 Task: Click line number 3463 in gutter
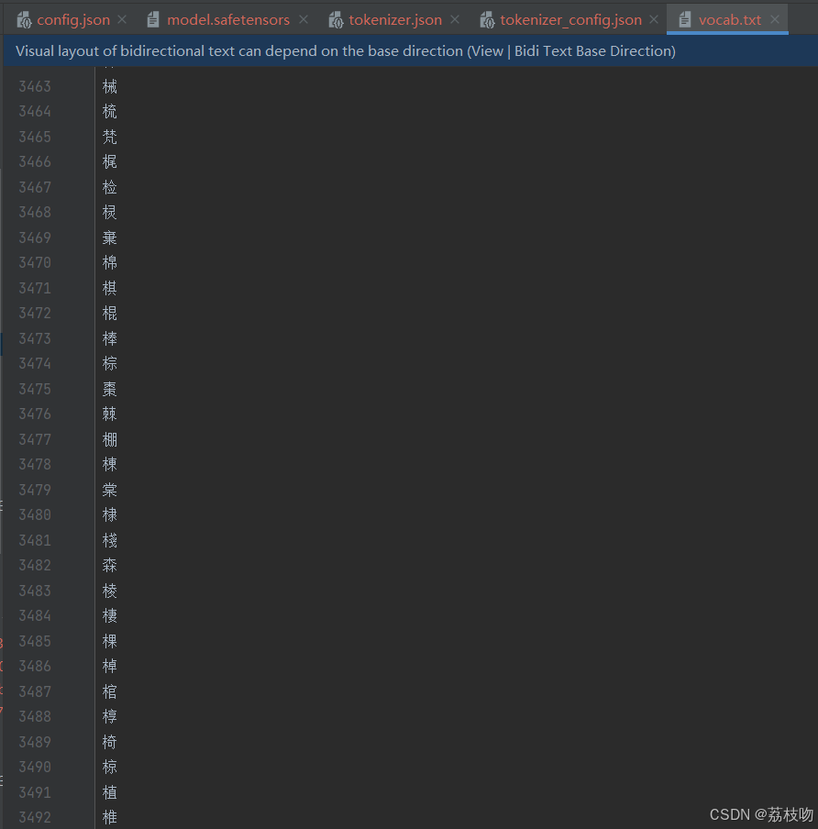click(35, 86)
